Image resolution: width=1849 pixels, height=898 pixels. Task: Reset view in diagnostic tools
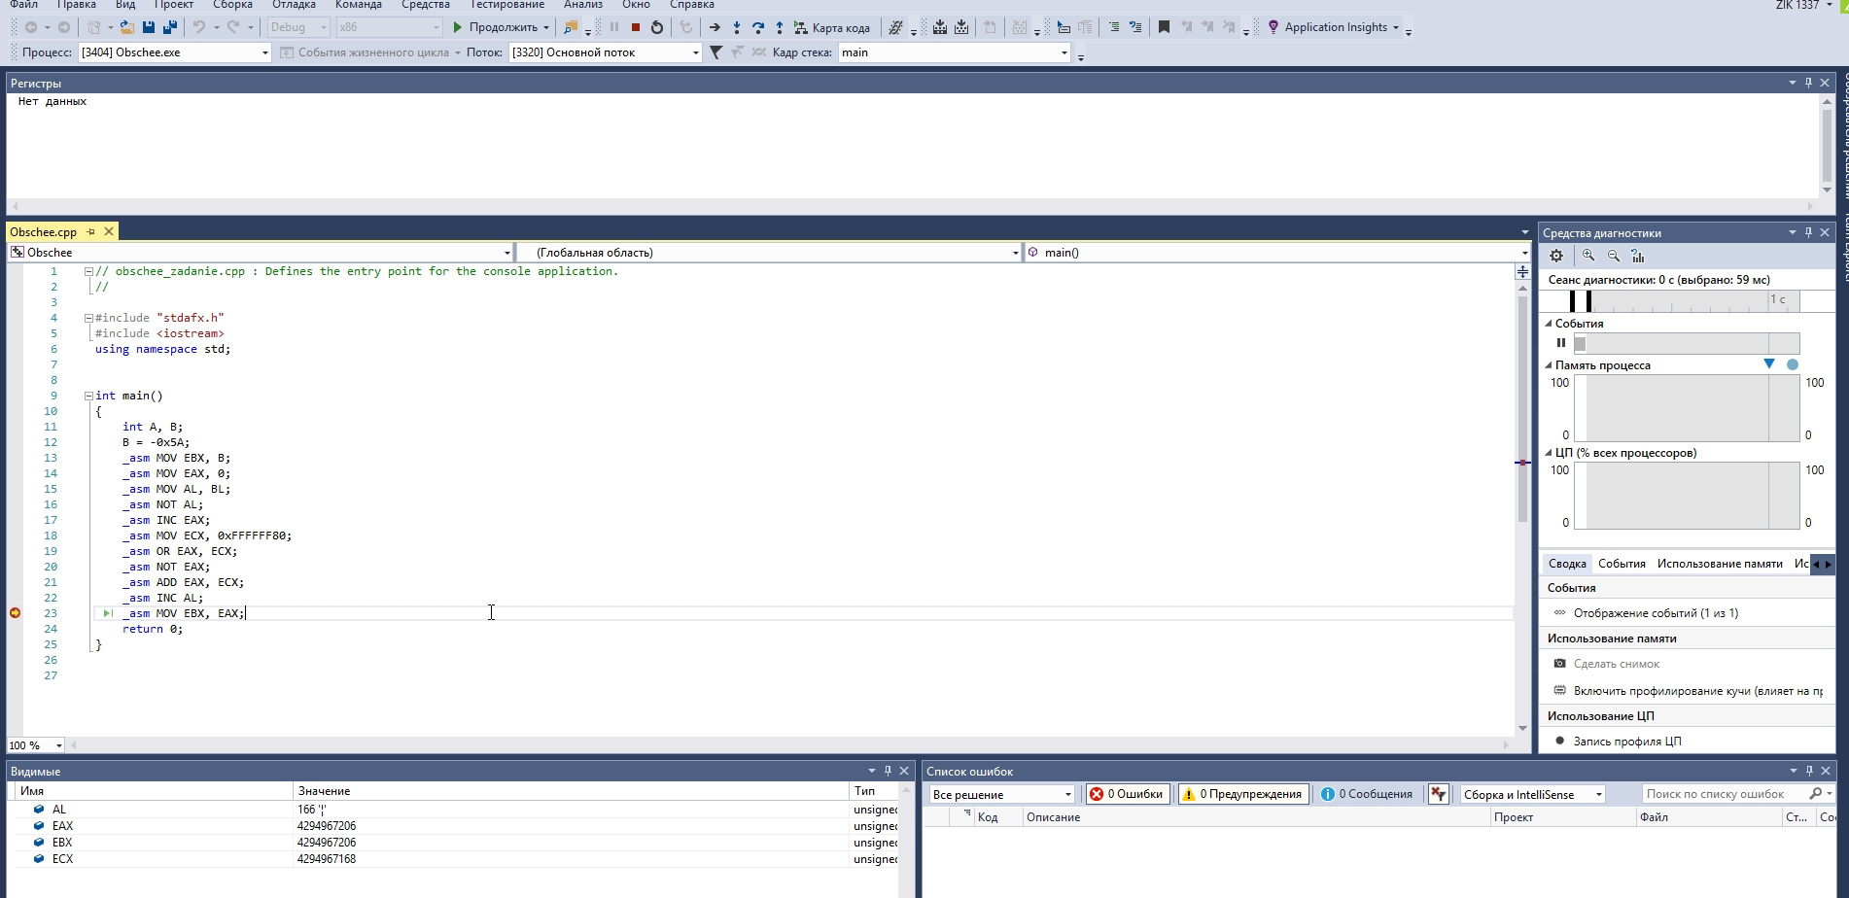click(x=1638, y=256)
